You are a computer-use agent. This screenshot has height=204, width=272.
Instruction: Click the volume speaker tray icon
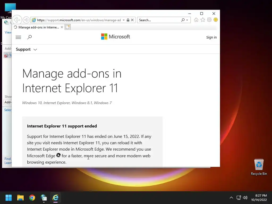(x=245, y=198)
